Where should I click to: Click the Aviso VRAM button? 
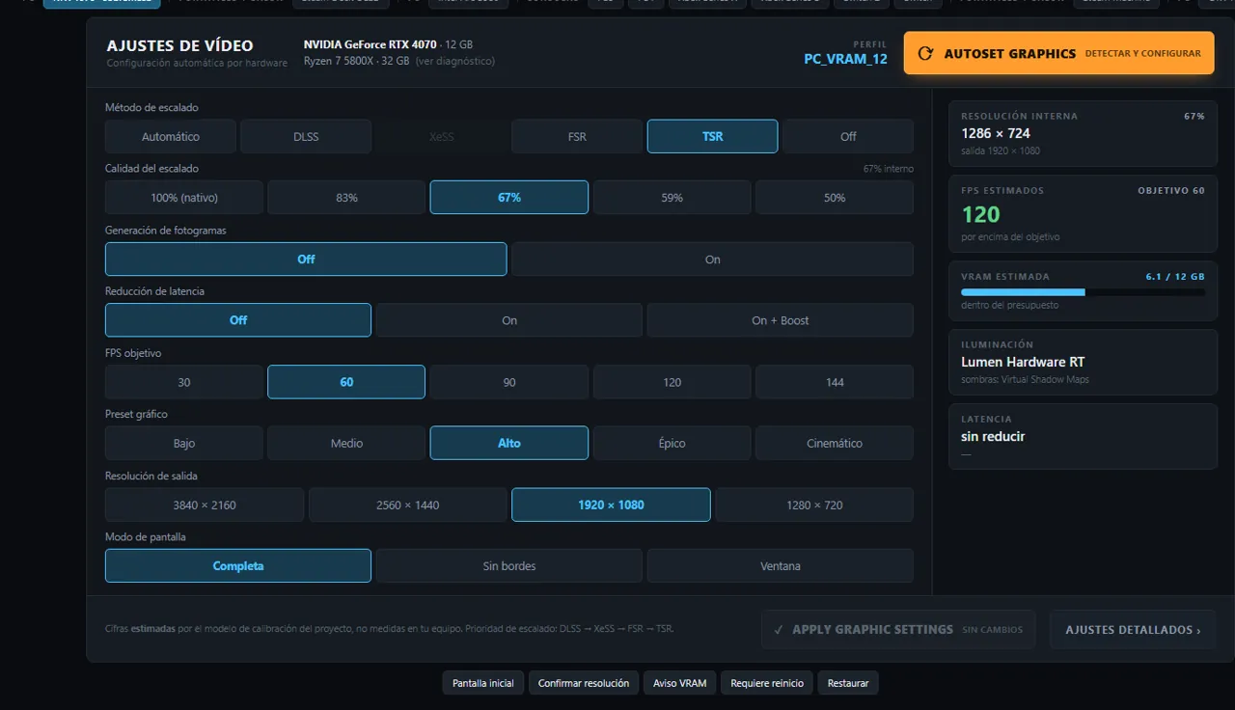pyautogui.click(x=679, y=683)
